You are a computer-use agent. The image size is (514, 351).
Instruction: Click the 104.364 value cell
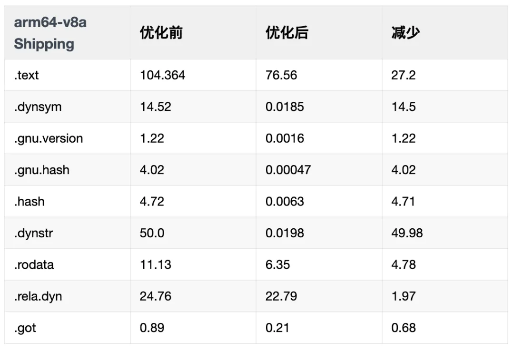coord(162,75)
